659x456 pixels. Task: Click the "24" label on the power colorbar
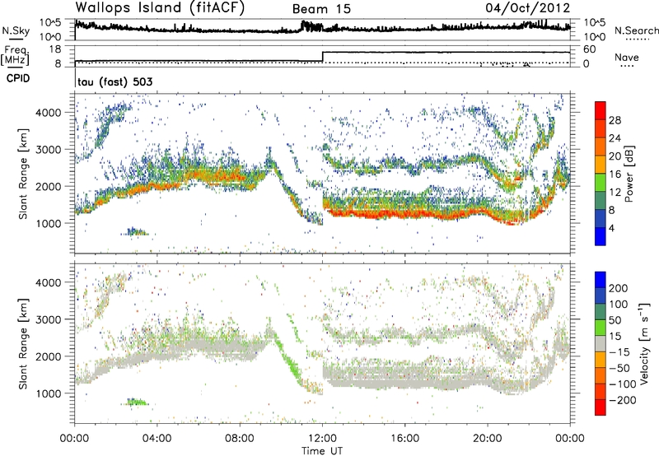coord(615,138)
